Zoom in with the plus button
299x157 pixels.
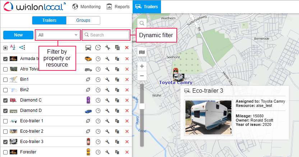click(x=142, y=66)
